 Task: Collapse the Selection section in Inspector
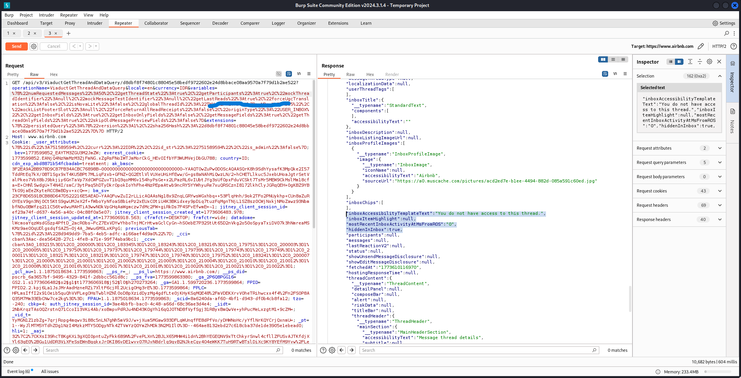point(719,76)
